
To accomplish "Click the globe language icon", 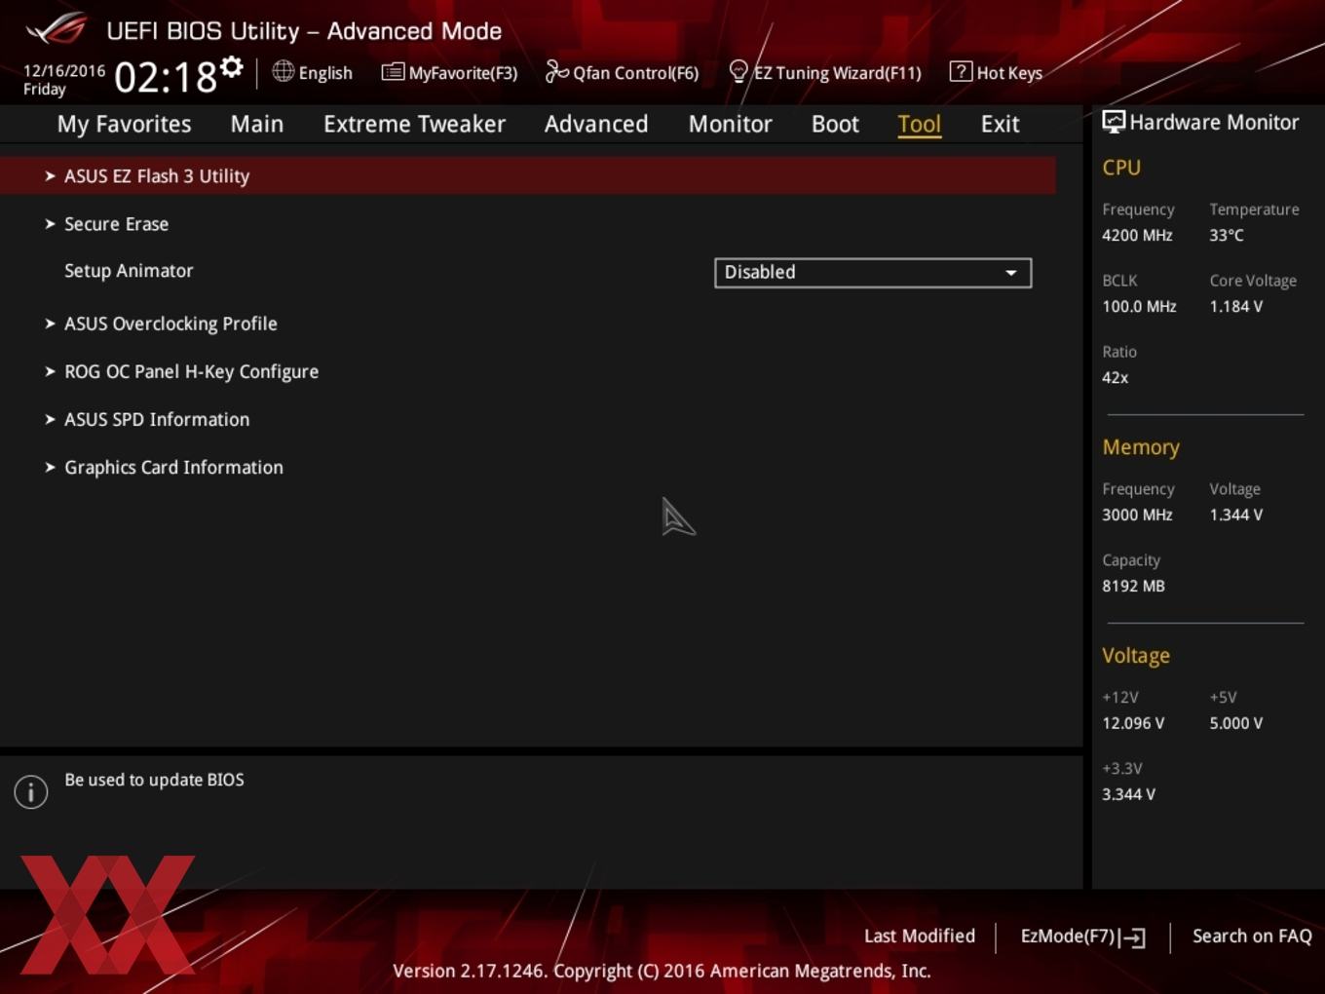I will click(283, 71).
